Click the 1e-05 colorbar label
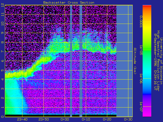 point(141,50)
